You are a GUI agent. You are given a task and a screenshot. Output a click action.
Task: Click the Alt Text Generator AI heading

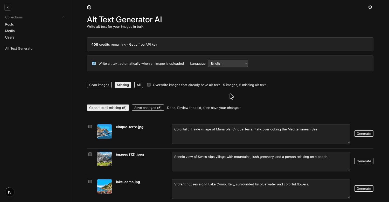[x=124, y=19]
